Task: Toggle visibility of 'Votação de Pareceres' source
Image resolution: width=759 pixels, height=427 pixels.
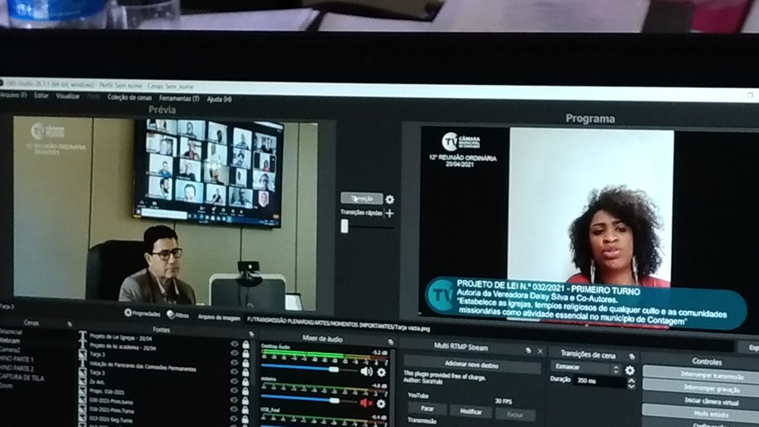Action: (234, 372)
